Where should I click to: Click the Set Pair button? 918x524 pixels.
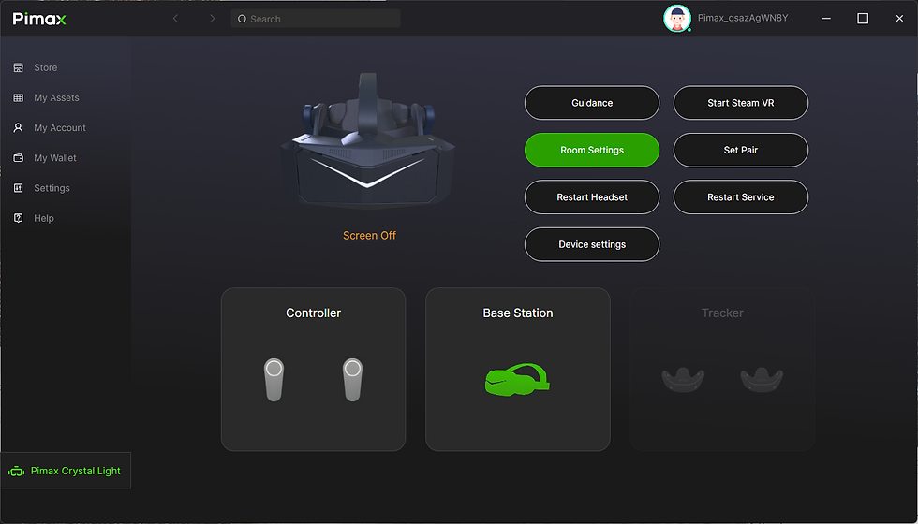click(x=741, y=151)
